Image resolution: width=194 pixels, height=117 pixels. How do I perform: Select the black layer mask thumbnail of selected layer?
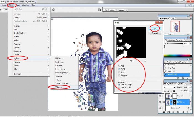(x=174, y=102)
